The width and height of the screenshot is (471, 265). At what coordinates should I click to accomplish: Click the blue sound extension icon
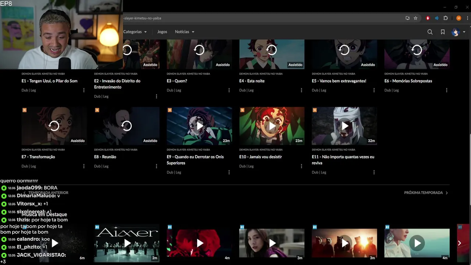coord(437,18)
